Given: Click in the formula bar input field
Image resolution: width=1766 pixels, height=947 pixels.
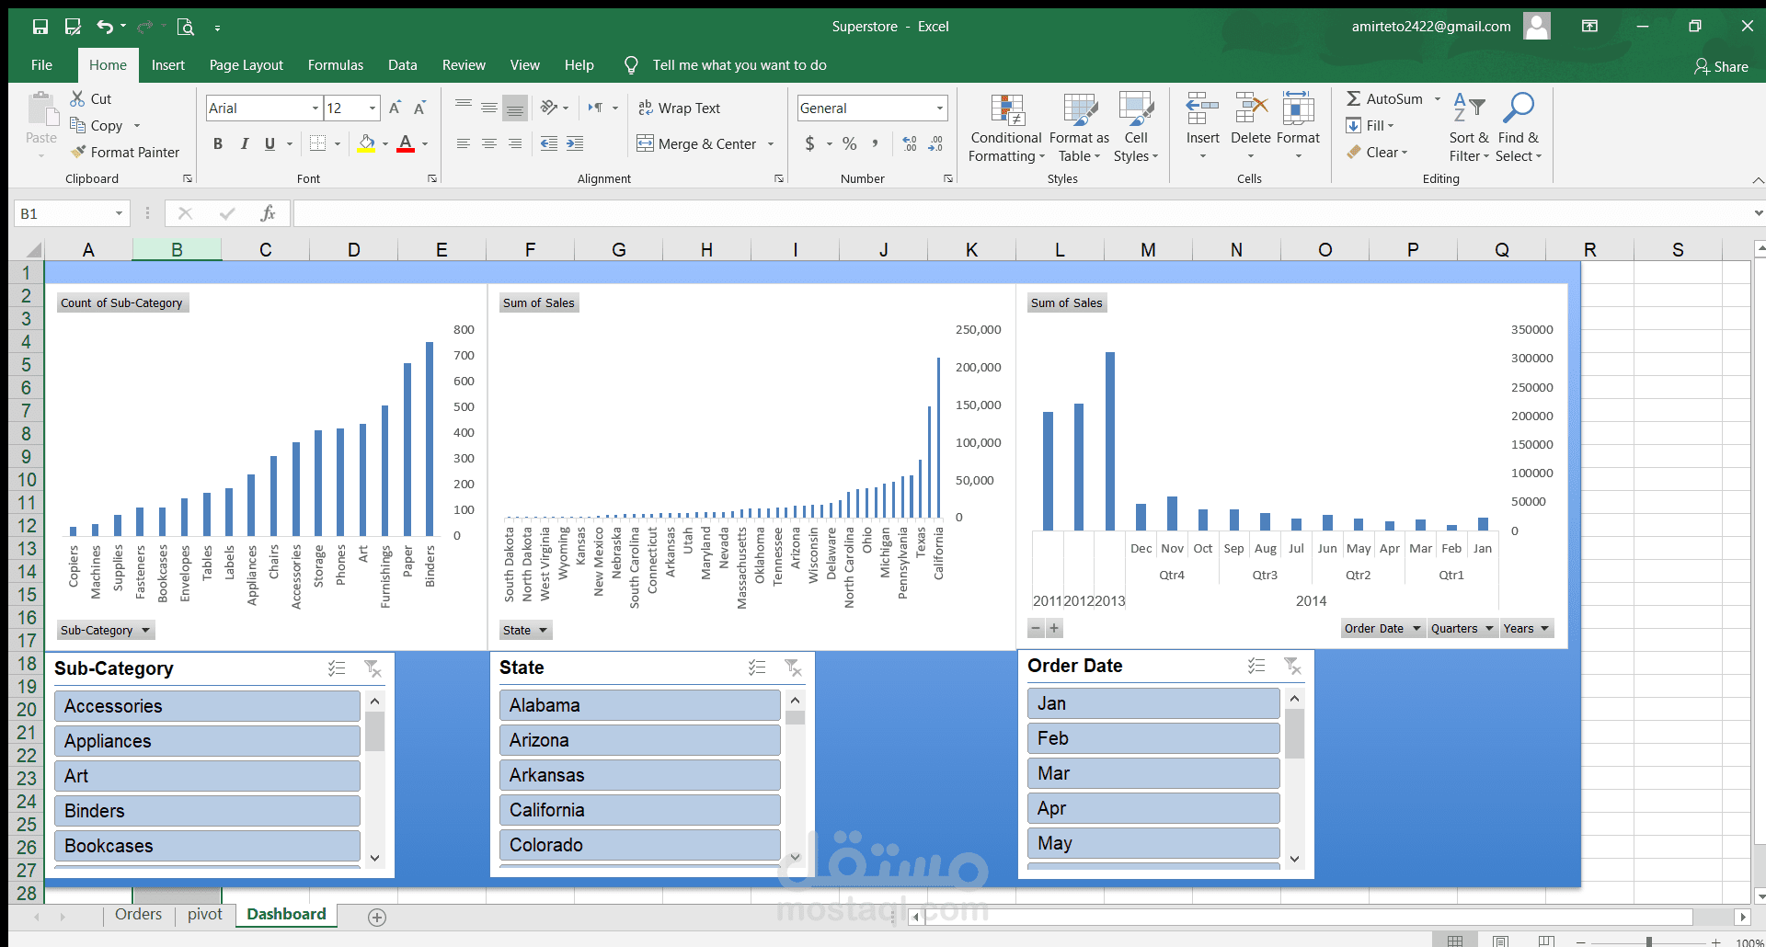Looking at the screenshot, I should pyautogui.click(x=1021, y=213).
